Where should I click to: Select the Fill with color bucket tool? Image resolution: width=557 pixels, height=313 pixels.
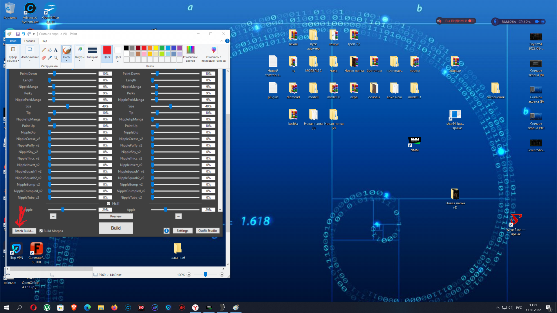click(x=50, y=50)
